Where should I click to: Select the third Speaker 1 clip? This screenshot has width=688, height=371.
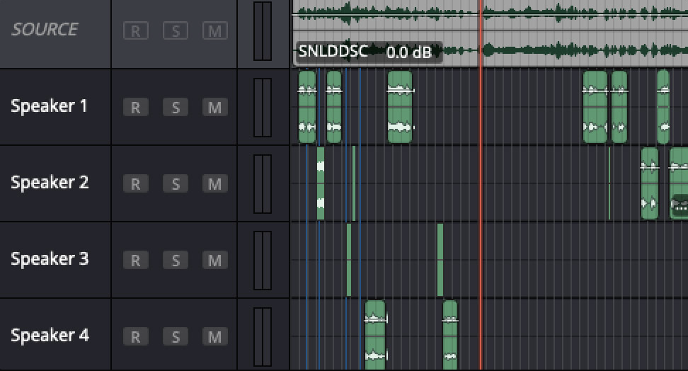point(400,107)
